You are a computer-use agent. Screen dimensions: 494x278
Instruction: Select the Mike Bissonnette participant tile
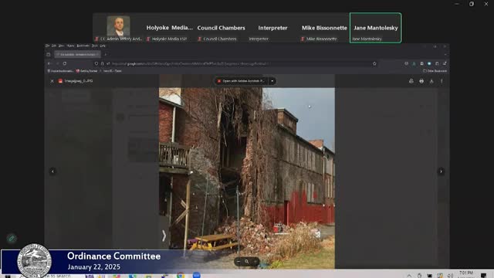click(x=324, y=28)
